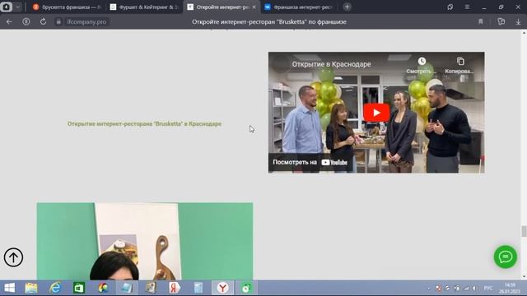This screenshot has height=296, width=527.
Task: Show hidden system tray icons
Action: click(429, 289)
